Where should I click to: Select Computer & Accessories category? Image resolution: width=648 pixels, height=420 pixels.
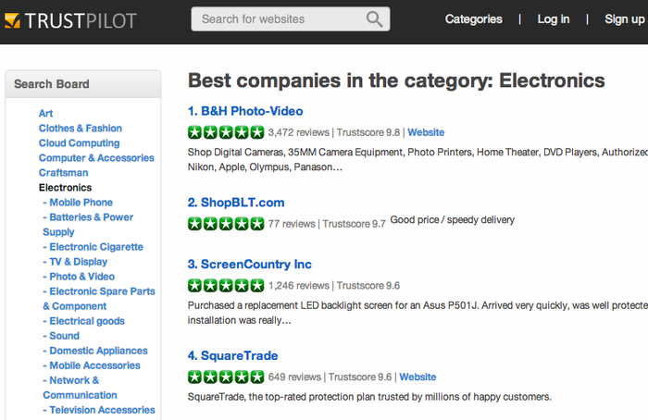[96, 158]
